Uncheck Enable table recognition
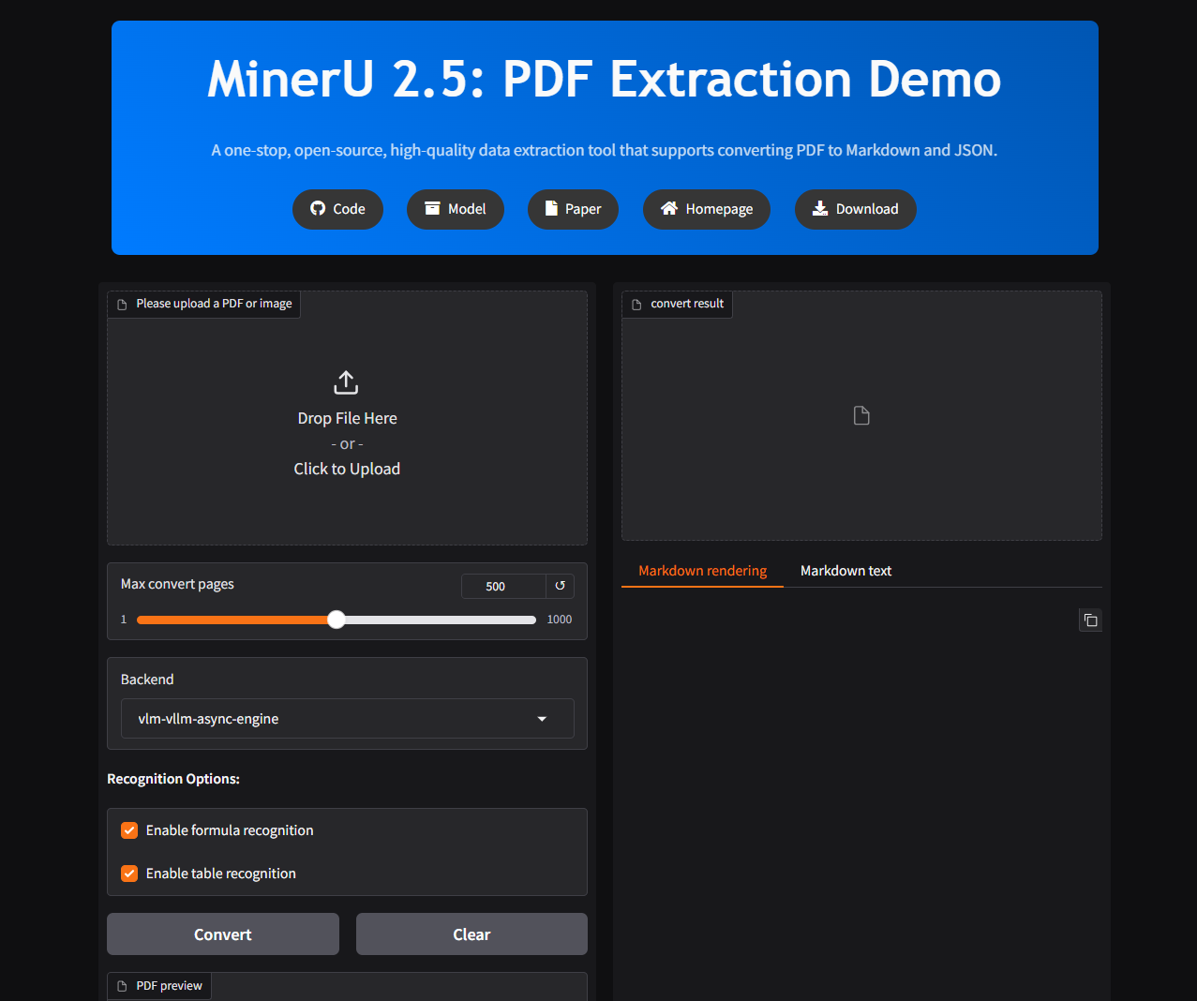 coord(129,874)
